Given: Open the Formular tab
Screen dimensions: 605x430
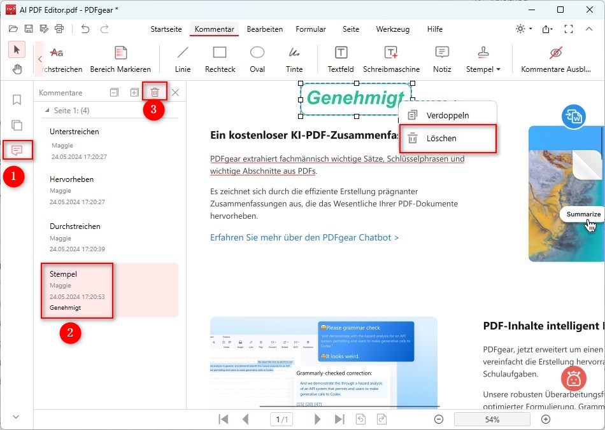Looking at the screenshot, I should tap(311, 29).
